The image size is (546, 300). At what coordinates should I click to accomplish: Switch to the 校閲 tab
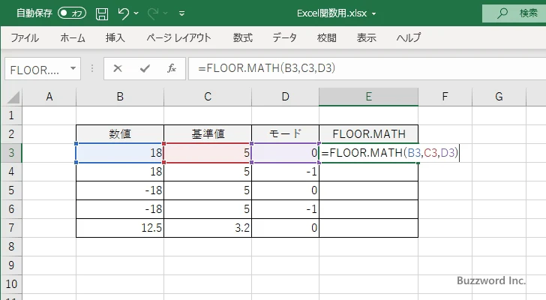[327, 37]
